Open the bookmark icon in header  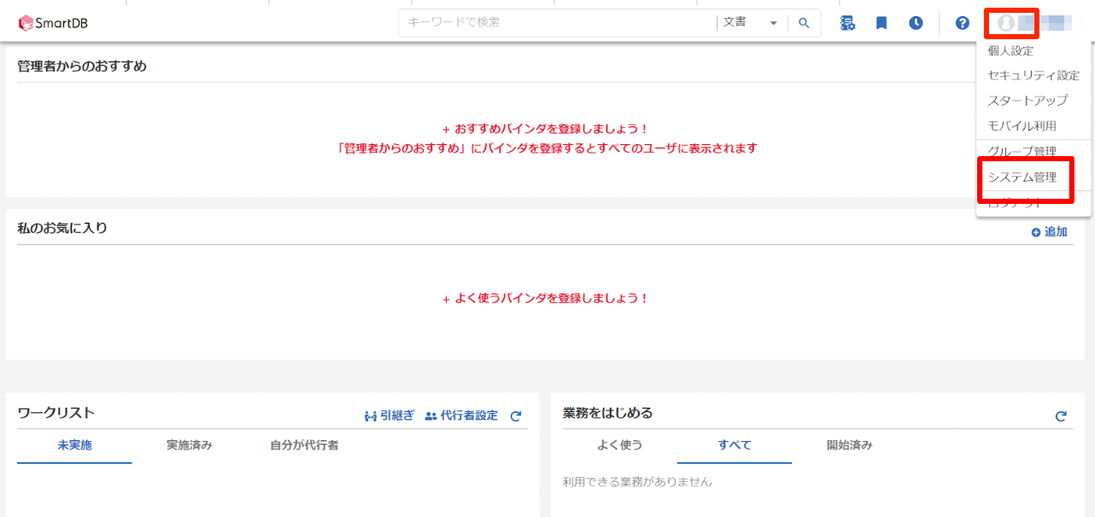click(881, 23)
